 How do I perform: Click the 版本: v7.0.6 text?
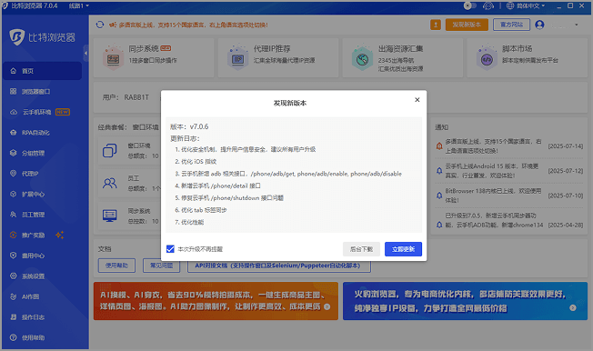pos(189,126)
